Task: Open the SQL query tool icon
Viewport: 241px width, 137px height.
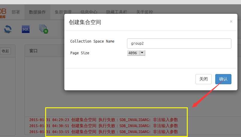Action: click(26, 29)
